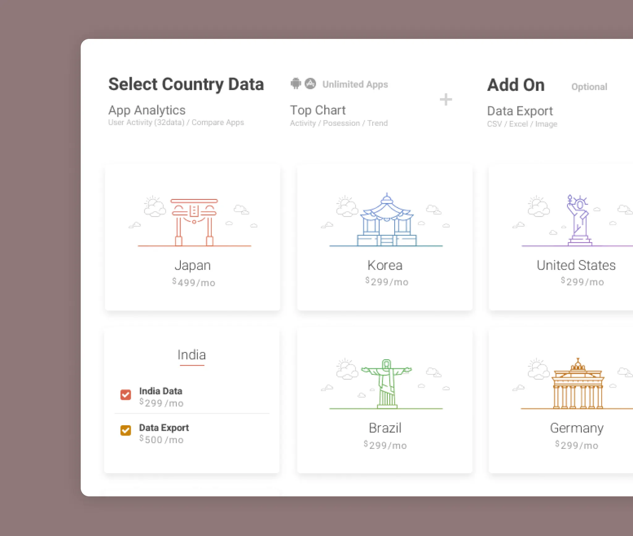Click the plus icon before Add On
This screenshot has width=633, height=536.
point(446,99)
